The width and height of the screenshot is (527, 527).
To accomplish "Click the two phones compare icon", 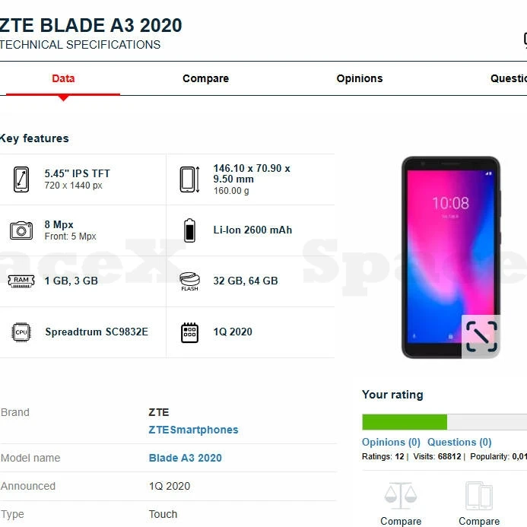I will click(479, 497).
